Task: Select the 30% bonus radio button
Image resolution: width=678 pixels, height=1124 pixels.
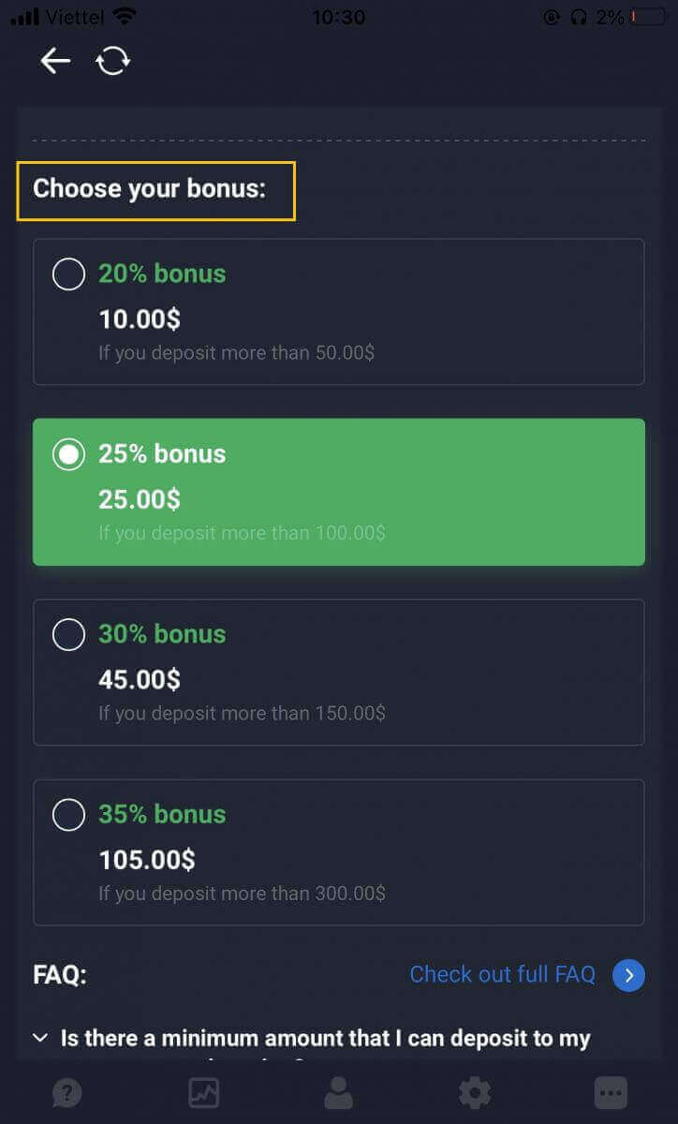Action: coord(68,635)
